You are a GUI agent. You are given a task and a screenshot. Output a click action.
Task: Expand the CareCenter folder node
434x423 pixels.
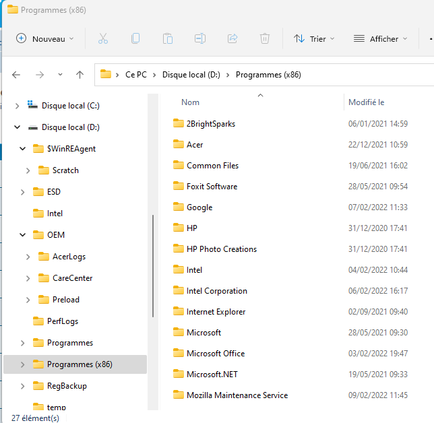28,278
